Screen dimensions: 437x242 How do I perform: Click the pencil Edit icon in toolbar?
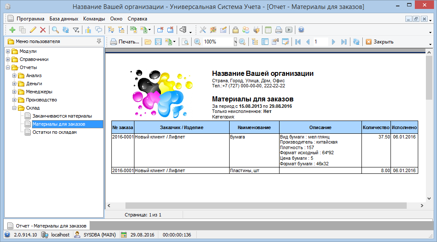click(x=33, y=30)
